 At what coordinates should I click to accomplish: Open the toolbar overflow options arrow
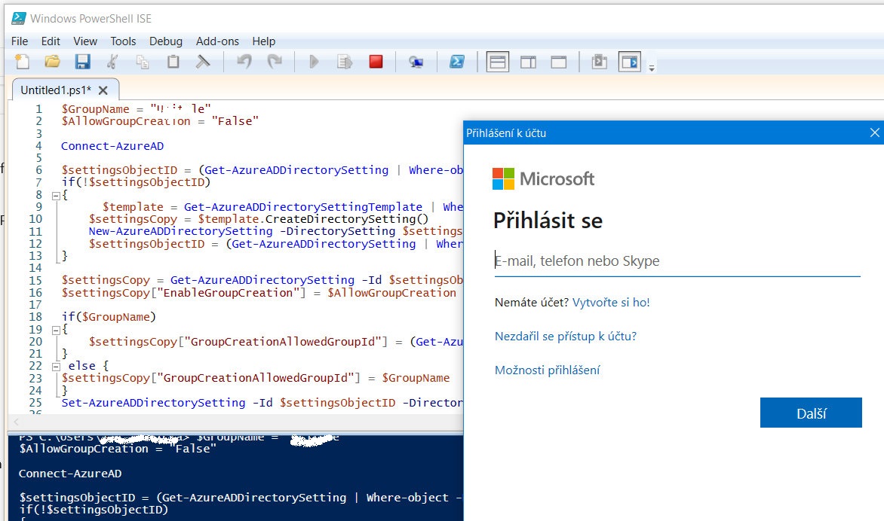coord(652,68)
